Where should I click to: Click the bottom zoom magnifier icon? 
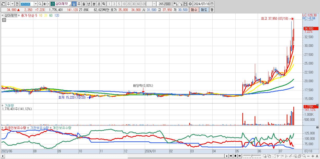coord(304,156)
